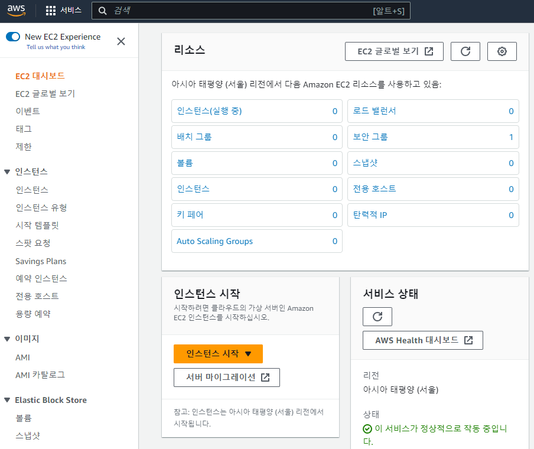The image size is (534, 449).
Task: Click the green service status check icon
Action: [x=367, y=429]
